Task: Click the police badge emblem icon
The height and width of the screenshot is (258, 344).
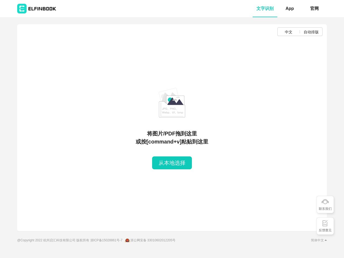Action: (x=127, y=240)
